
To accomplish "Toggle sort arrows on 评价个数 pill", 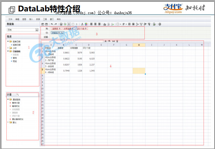I will 86,28.
